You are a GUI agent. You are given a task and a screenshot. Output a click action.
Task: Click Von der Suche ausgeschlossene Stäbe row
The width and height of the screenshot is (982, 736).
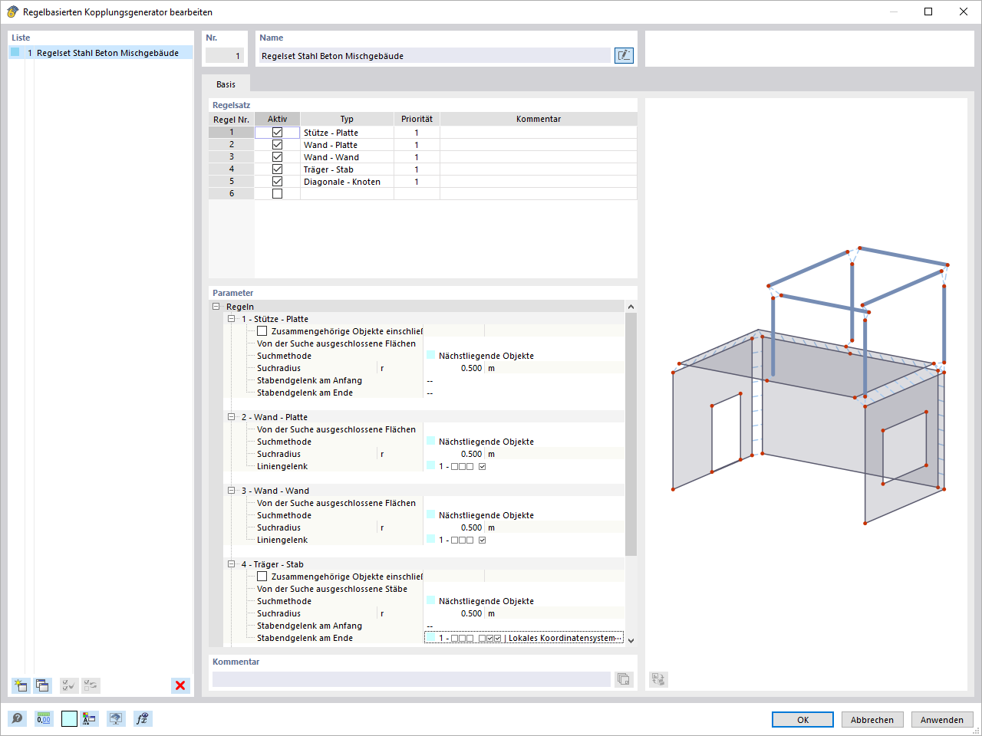(332, 589)
